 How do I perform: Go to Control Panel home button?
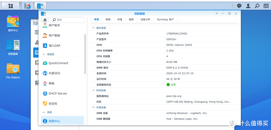(45, 20)
